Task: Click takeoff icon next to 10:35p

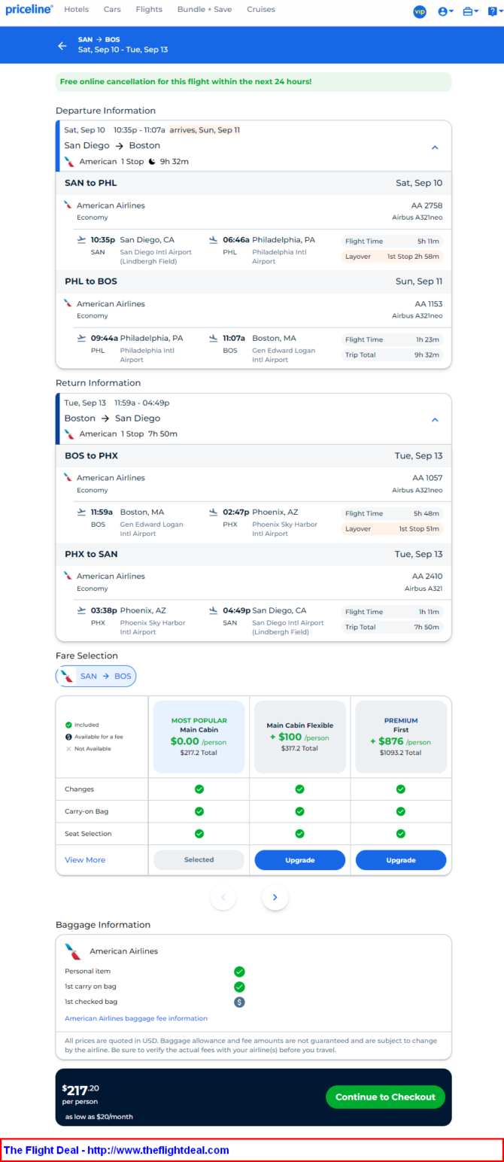Action: click(x=82, y=240)
